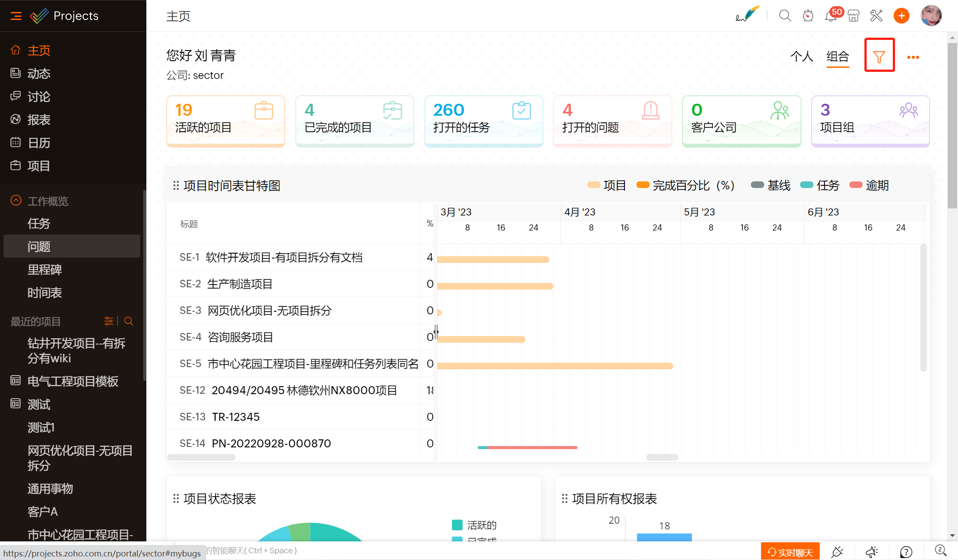The height and width of the screenshot is (560, 958).
Task: Switch to the 个人 tab
Action: click(801, 56)
